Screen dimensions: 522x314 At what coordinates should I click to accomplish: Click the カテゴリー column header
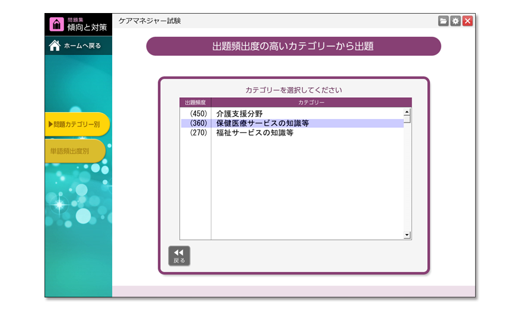point(311,102)
